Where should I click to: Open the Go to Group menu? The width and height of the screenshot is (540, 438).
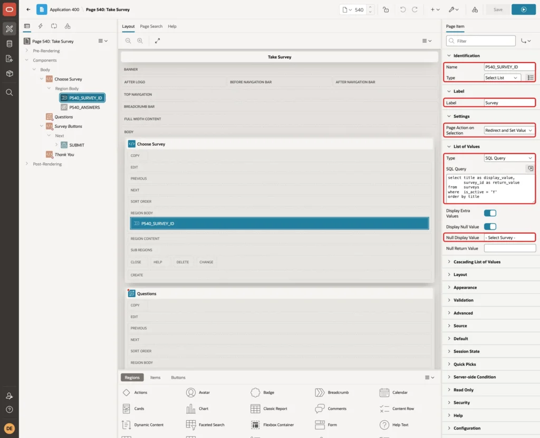(x=526, y=41)
